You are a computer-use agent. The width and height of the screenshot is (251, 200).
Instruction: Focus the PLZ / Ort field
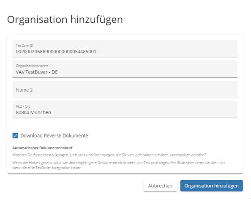pos(125,110)
